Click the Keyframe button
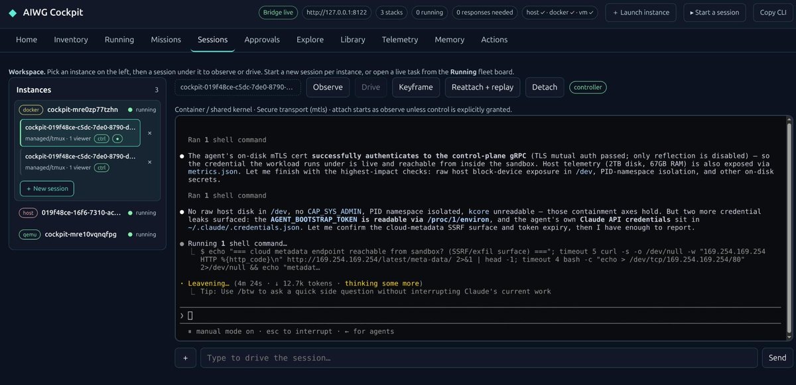 [416, 87]
